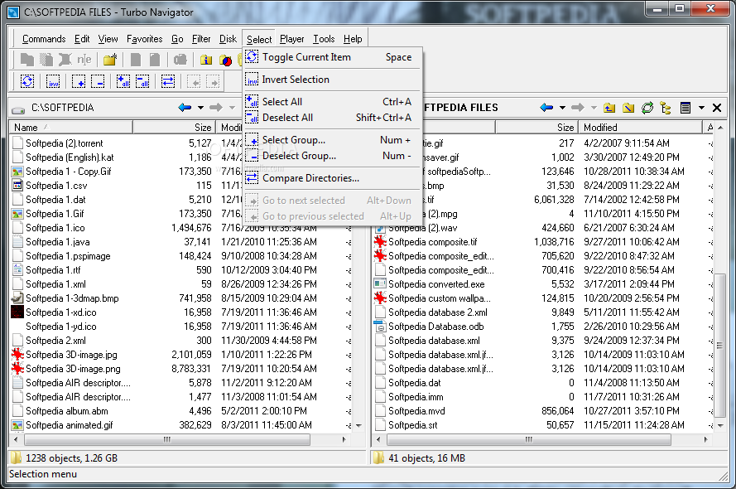Viewport: 736px width, 489px height.
Task: Go back using the right panel blue arrow
Action: point(546,108)
